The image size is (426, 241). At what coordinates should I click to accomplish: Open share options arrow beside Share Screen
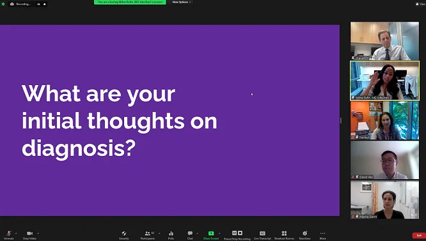tap(219, 233)
